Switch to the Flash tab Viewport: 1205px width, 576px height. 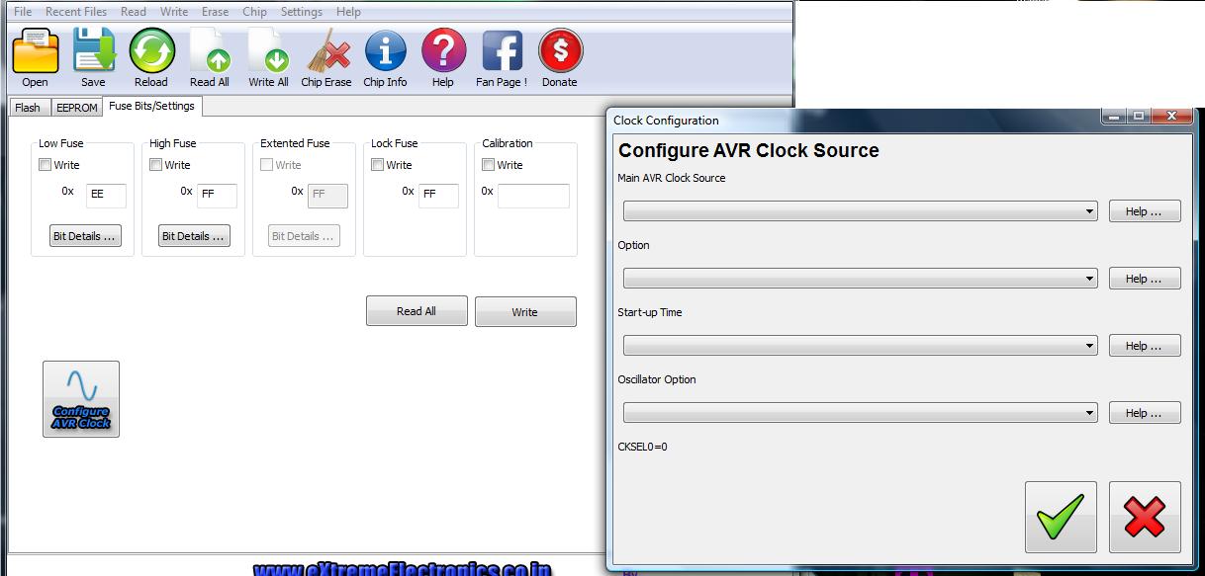point(28,108)
